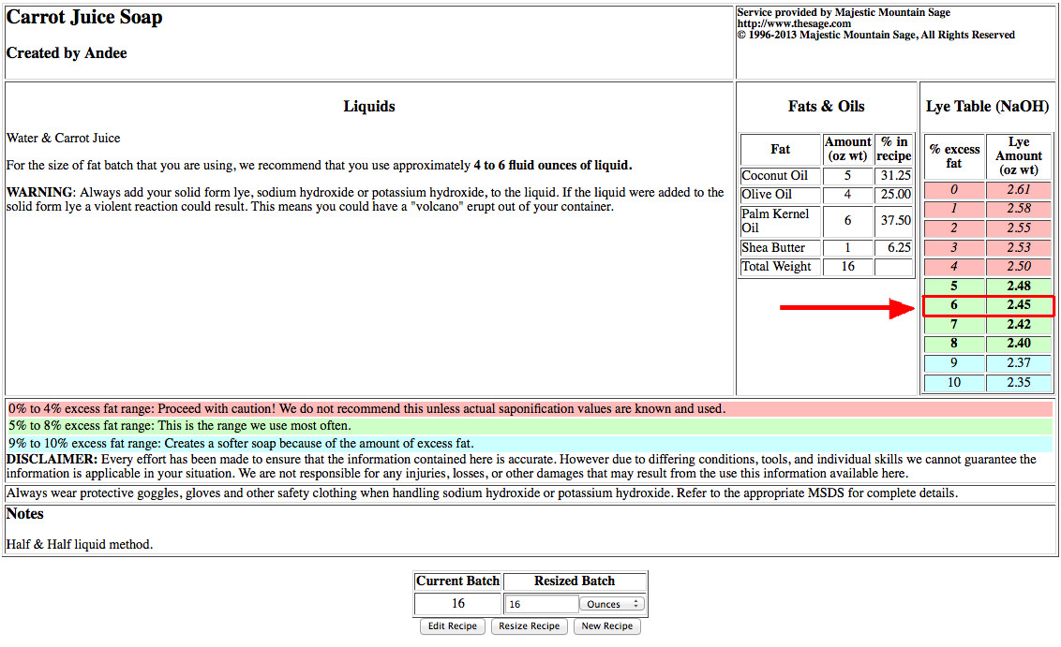Screen dimensions: 1061x647
Task: Click the 2.55 lye amount cell
Action: click(x=1019, y=228)
